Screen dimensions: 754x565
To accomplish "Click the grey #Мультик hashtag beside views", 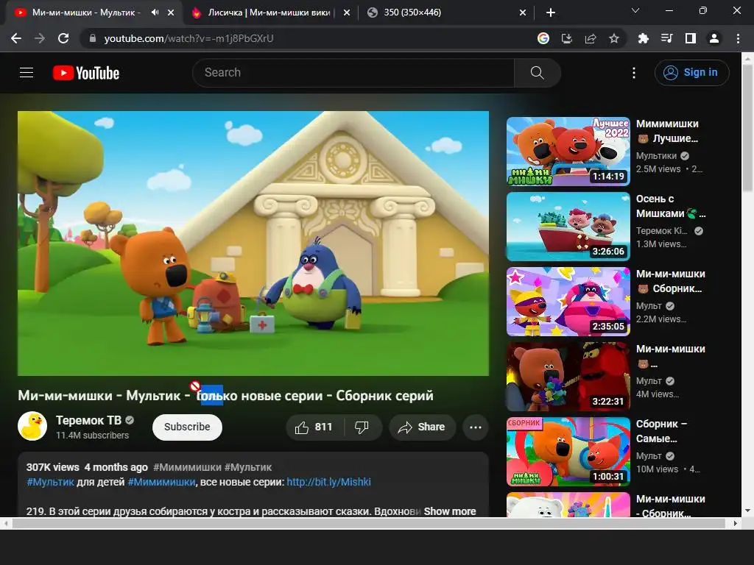I will pyautogui.click(x=248, y=467).
